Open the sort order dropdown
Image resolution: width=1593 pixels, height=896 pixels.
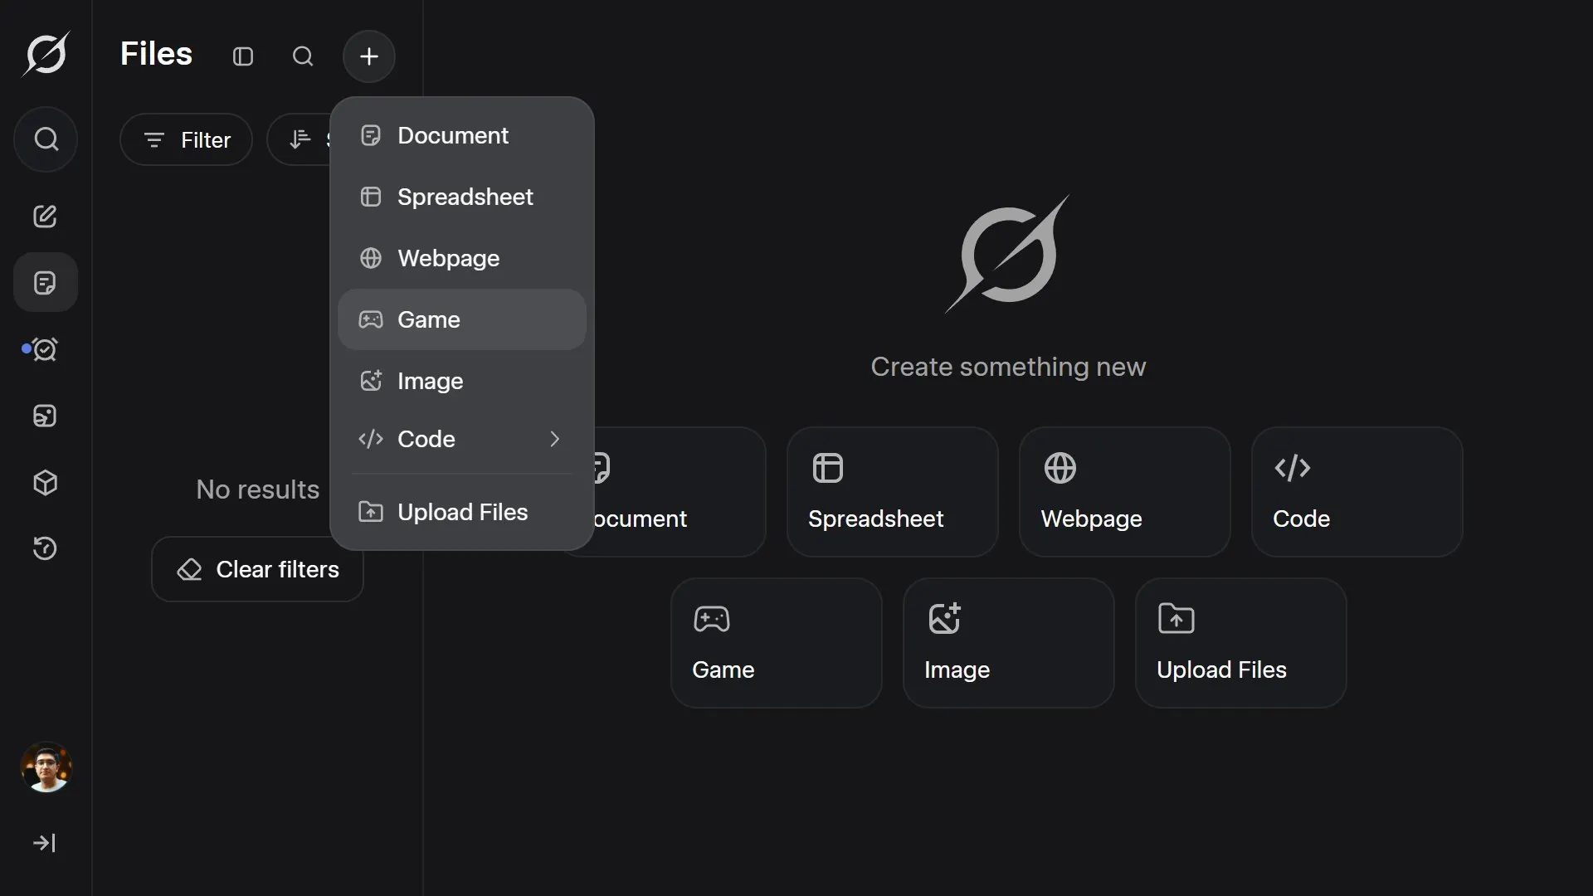301,139
